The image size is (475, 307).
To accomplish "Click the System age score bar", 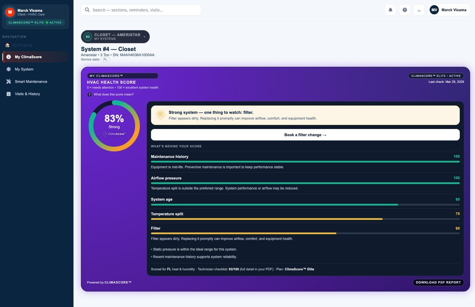I will (x=305, y=205).
